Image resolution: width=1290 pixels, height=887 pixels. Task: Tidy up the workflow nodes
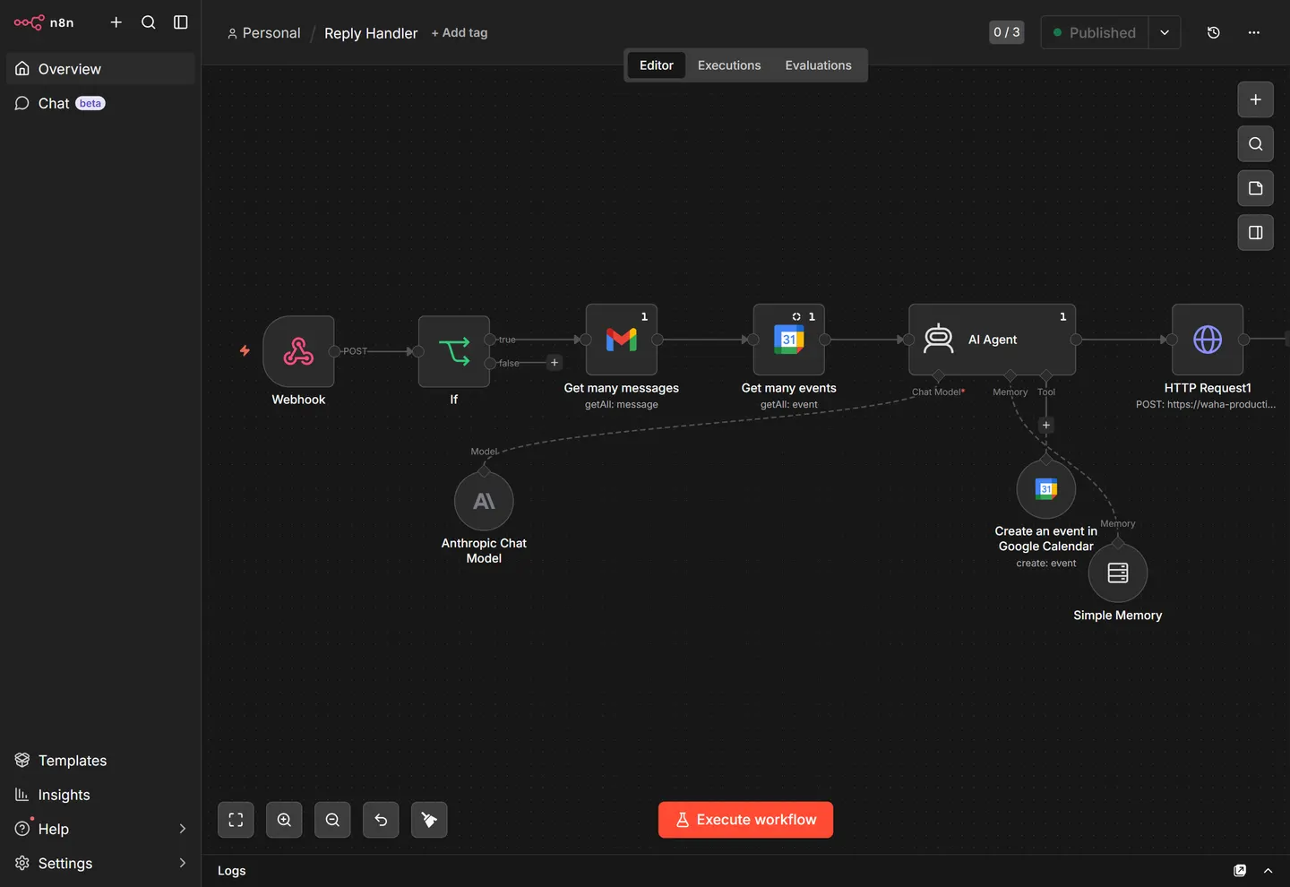(429, 820)
